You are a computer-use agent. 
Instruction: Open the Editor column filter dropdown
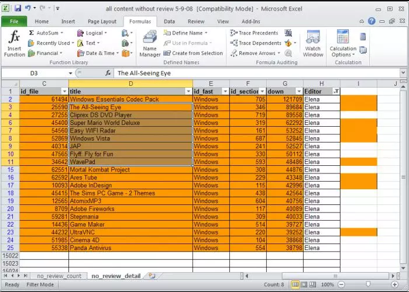coord(336,91)
